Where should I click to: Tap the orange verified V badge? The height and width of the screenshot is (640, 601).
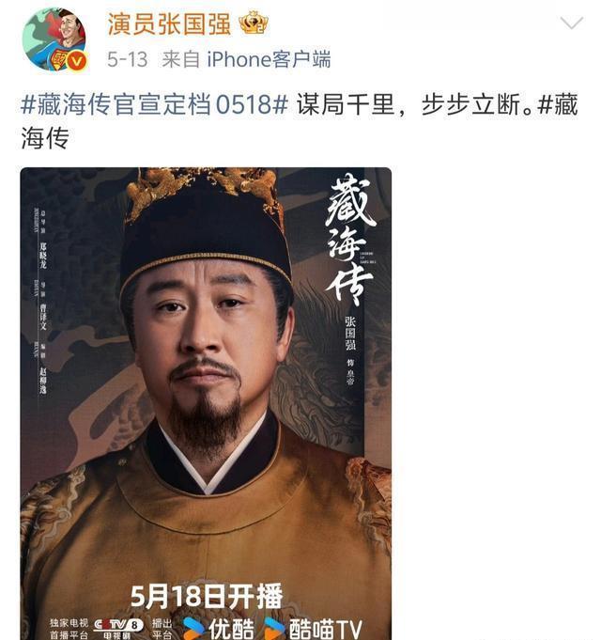pos(77,62)
